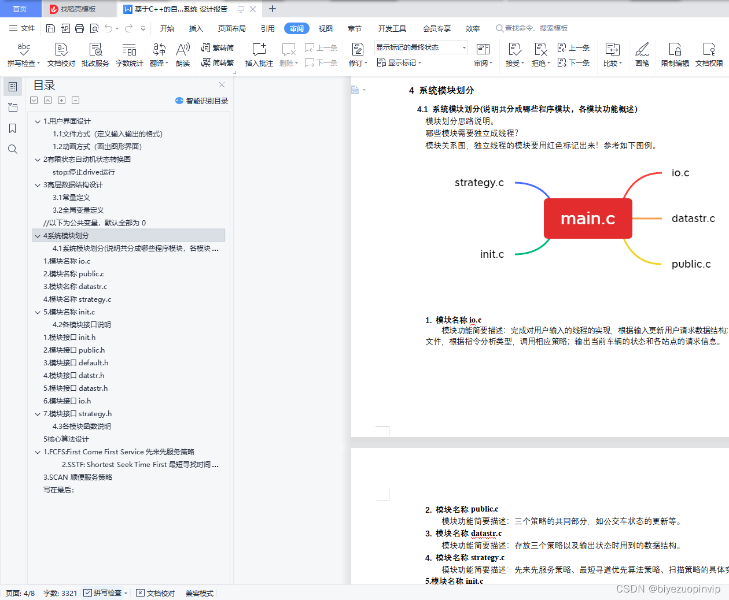The height and width of the screenshot is (600, 729).
Task: Run the 拼写检查 spell check tool
Action: click(23, 55)
